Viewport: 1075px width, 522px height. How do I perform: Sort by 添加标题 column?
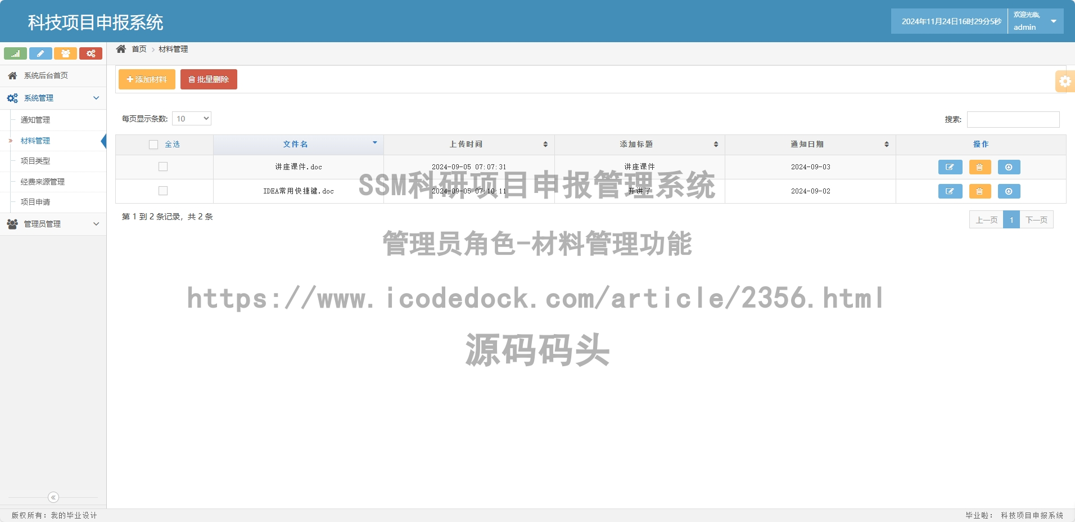640,145
